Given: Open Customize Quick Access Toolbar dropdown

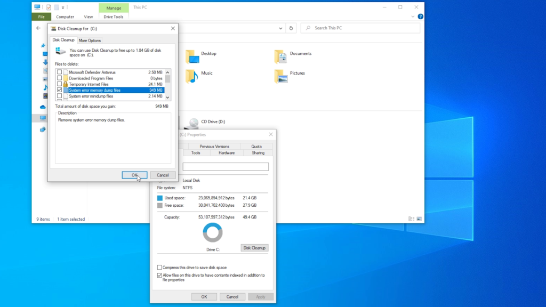Looking at the screenshot, I should click(63, 7).
